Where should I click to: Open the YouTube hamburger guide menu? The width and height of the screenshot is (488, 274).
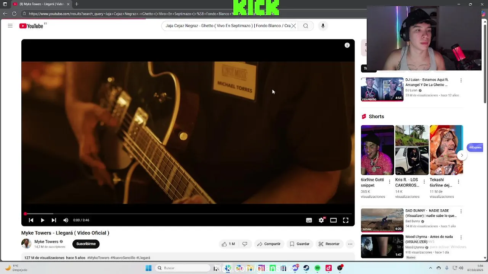10,26
